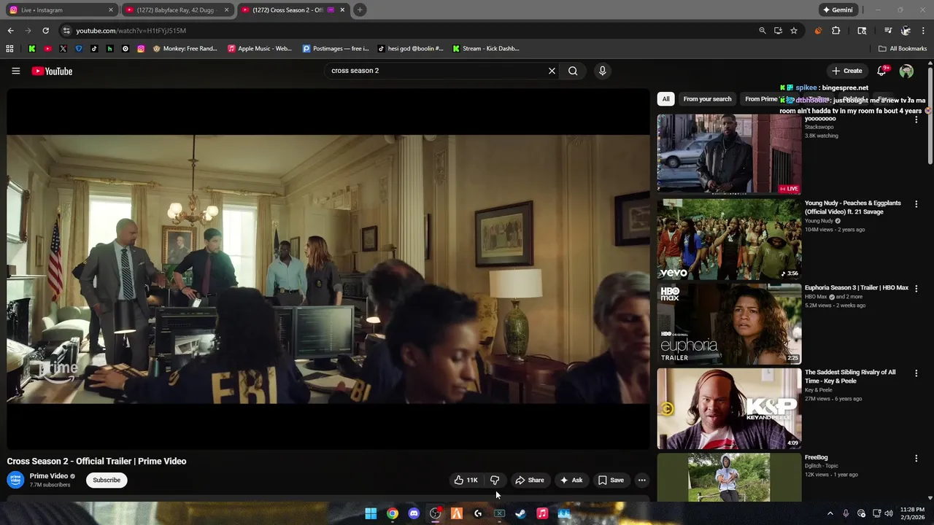The image size is (934, 525).
Task: Open Windows Start menu
Action: pos(371,513)
